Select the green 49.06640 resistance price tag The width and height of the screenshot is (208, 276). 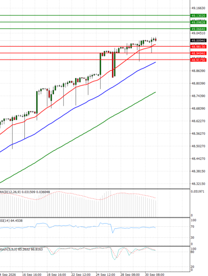pos(198,29)
